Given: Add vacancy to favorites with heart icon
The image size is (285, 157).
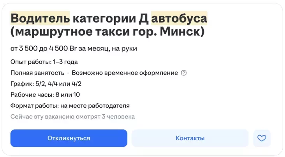Looking at the screenshot, I should (262, 138).
